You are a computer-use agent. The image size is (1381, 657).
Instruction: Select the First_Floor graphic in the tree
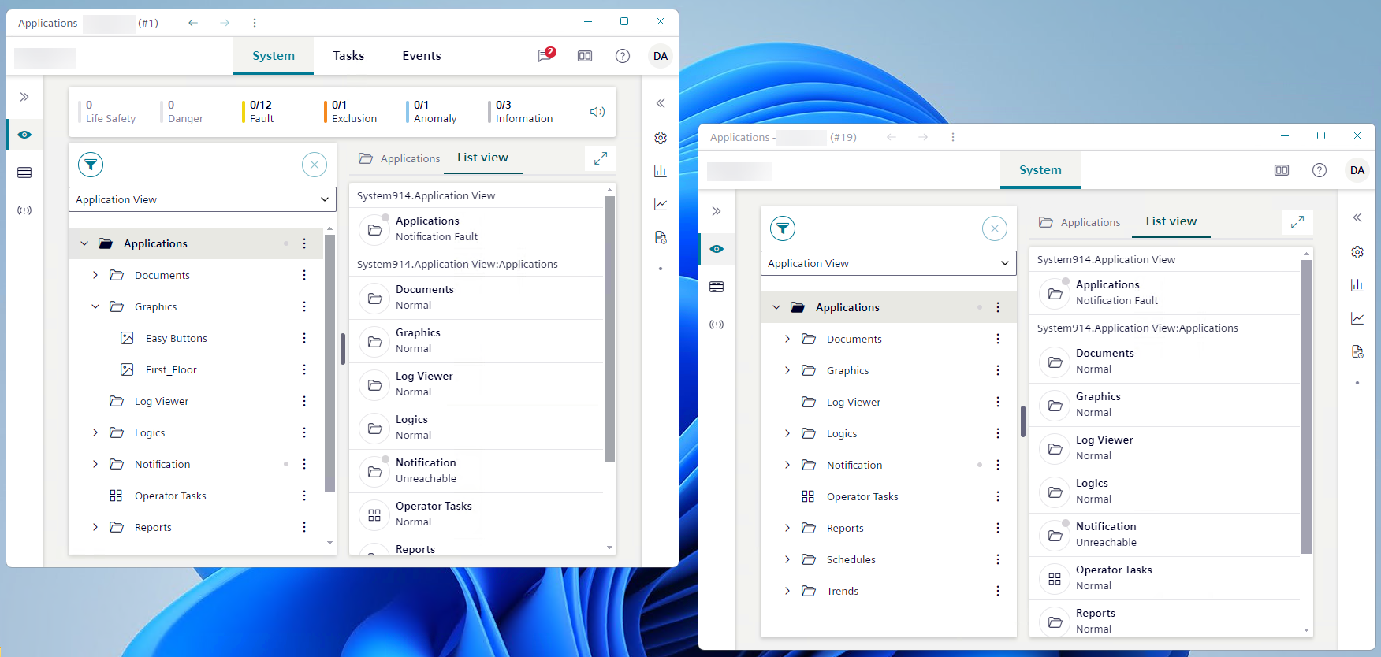(x=171, y=369)
